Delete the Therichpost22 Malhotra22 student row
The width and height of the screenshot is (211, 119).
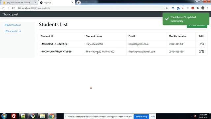coord(203,52)
